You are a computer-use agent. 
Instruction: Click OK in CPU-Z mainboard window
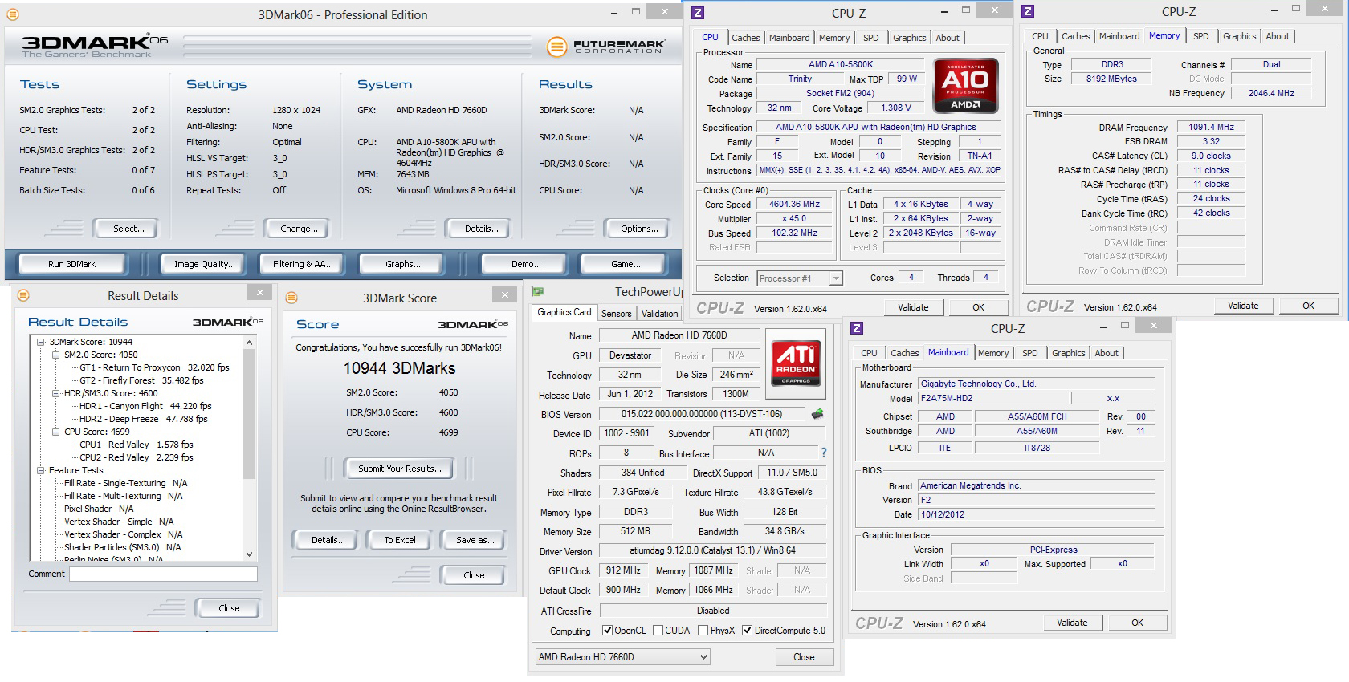coord(1137,623)
